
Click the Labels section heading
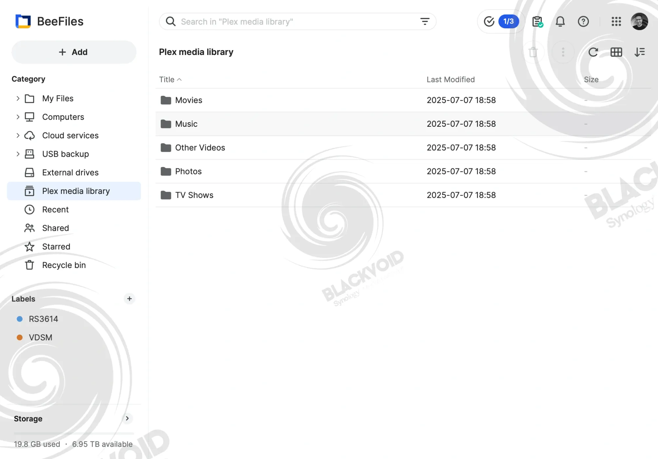click(x=23, y=299)
